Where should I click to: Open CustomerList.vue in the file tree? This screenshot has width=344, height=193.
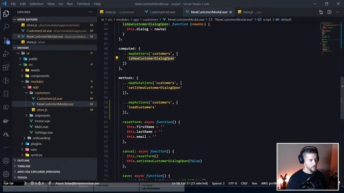click(x=49, y=99)
